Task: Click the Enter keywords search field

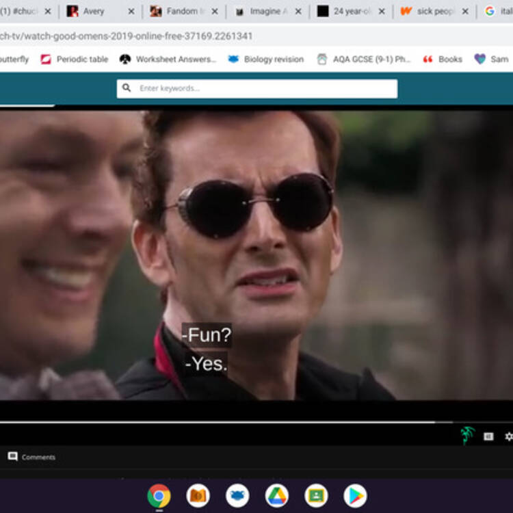Action: [x=257, y=88]
